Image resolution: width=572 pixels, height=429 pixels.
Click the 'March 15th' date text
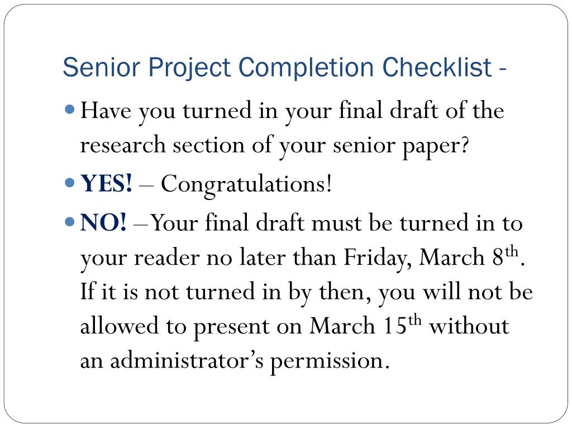point(365,325)
